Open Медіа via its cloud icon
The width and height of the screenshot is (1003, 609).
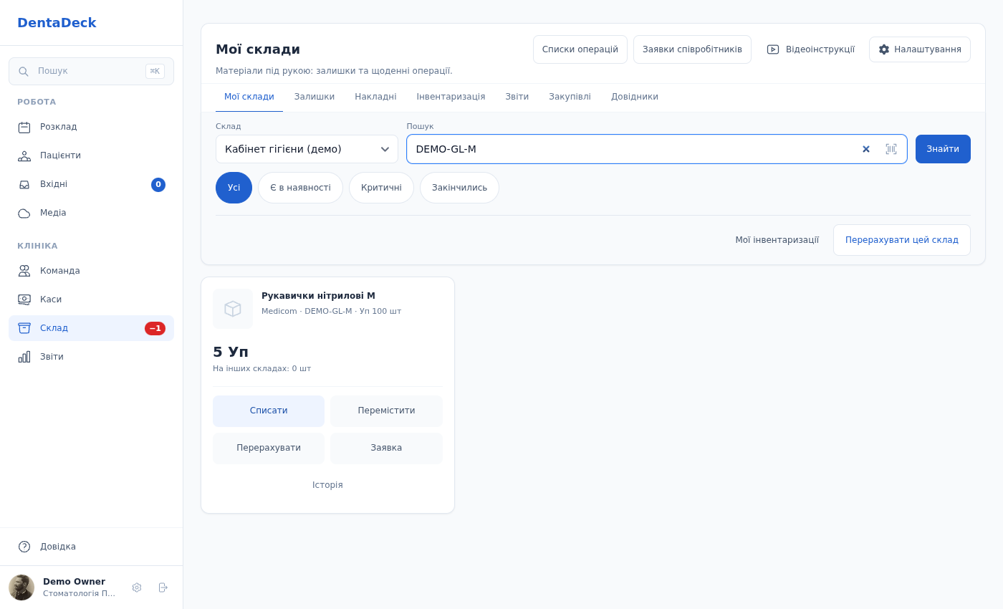(24, 213)
